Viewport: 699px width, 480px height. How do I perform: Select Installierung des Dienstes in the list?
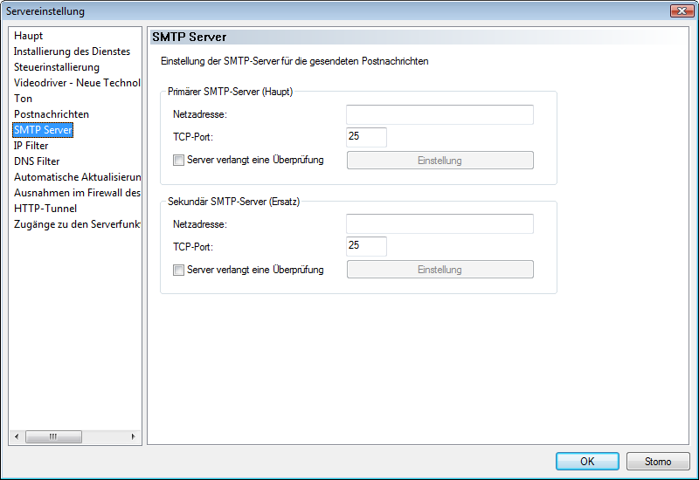[72, 51]
